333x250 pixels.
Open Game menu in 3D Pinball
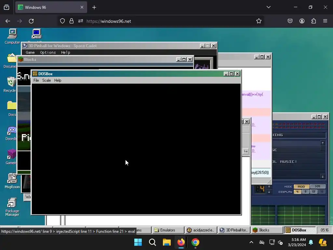coord(30,52)
